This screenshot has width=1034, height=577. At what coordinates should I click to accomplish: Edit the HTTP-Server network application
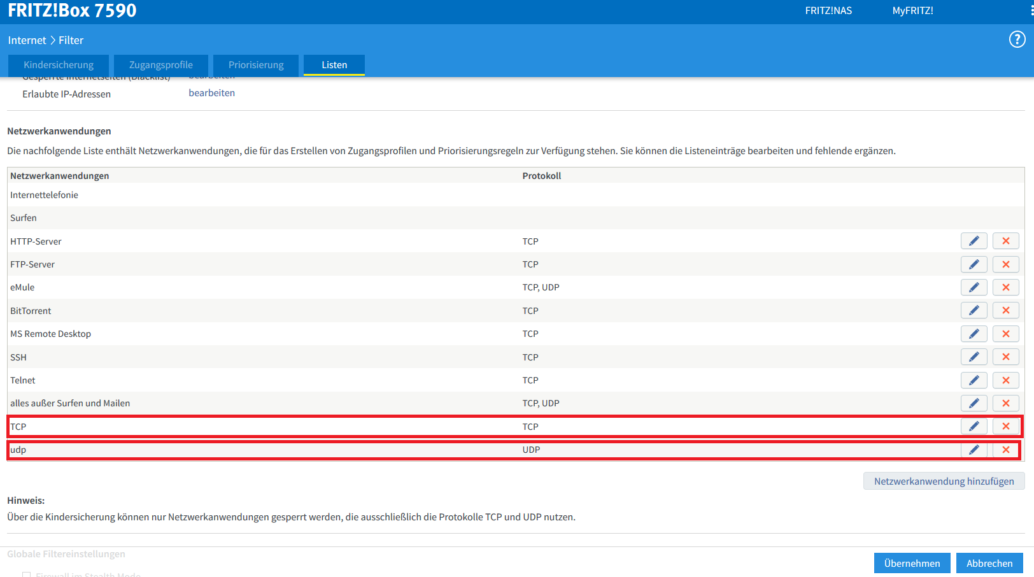tap(974, 241)
